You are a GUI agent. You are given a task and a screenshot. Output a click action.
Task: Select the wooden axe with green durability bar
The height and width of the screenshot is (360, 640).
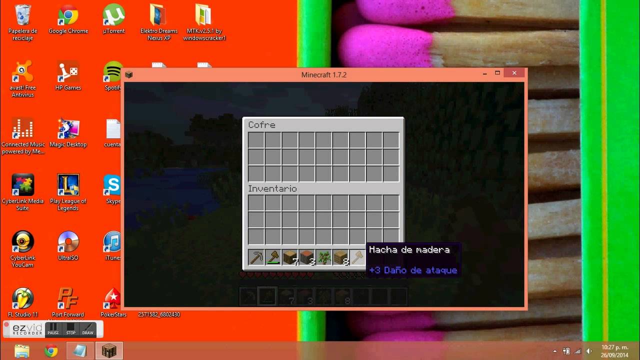click(x=273, y=258)
